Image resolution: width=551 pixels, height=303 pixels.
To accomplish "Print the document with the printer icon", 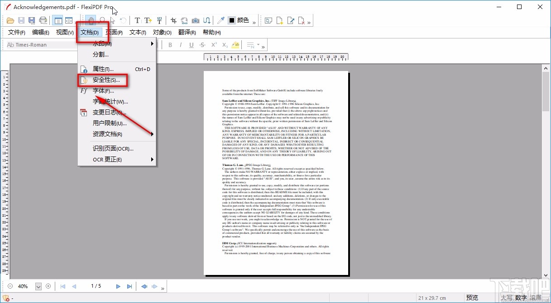I will click(x=43, y=20).
